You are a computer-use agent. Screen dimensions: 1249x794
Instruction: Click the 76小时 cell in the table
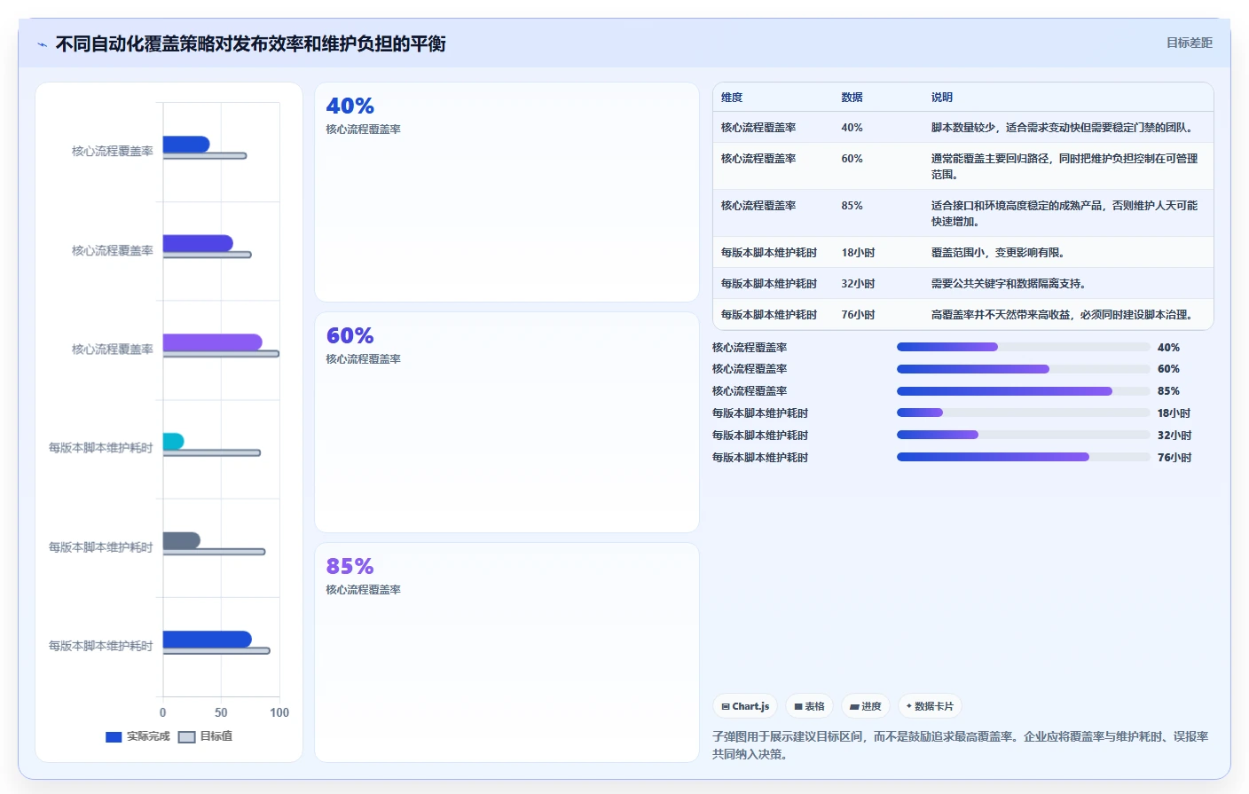(x=858, y=315)
